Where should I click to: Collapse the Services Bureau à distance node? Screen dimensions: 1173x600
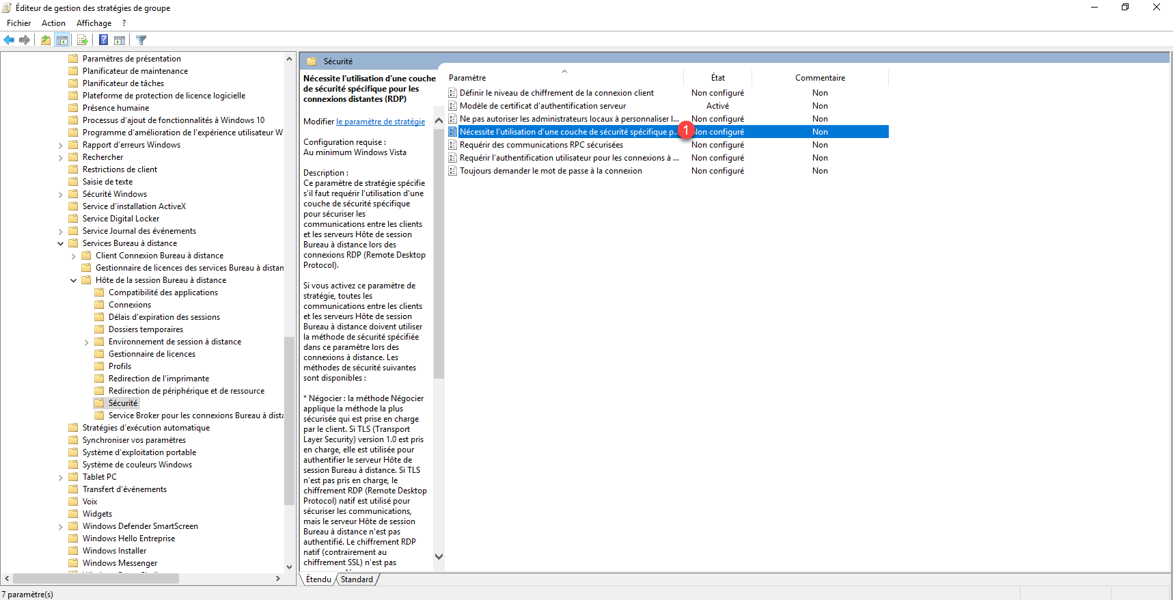(60, 243)
